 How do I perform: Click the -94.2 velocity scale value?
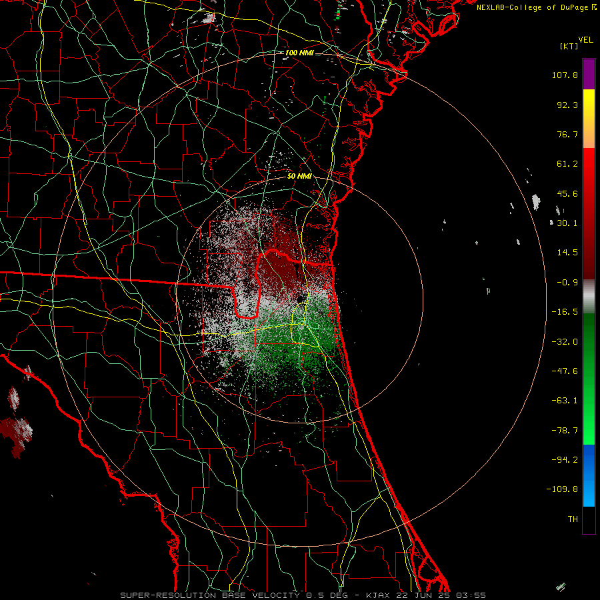565,460
